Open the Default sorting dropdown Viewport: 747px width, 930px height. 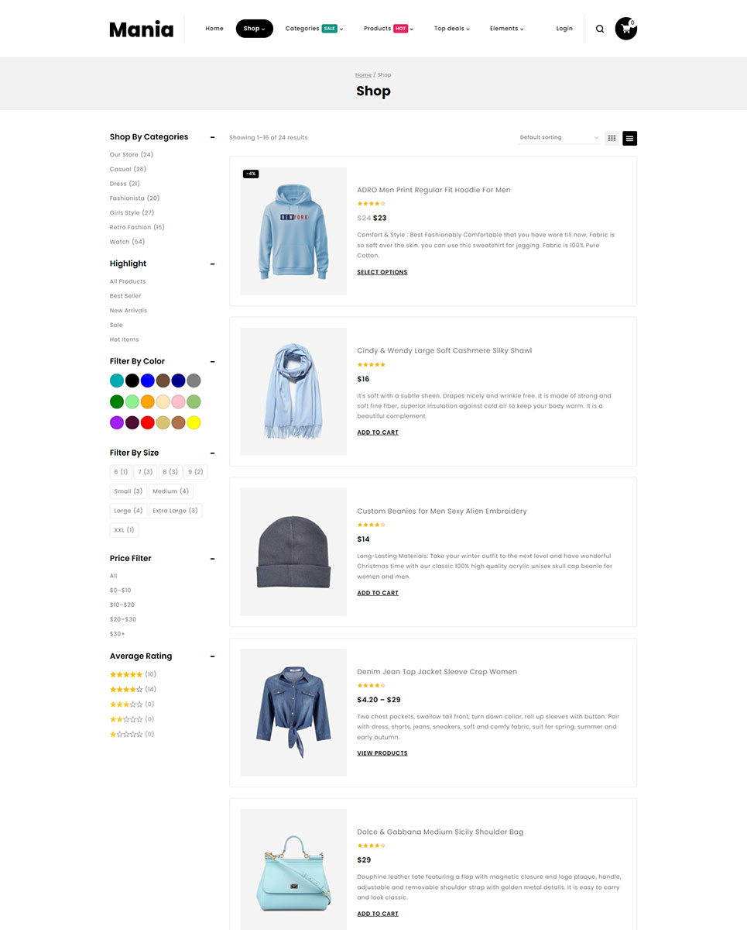click(560, 138)
